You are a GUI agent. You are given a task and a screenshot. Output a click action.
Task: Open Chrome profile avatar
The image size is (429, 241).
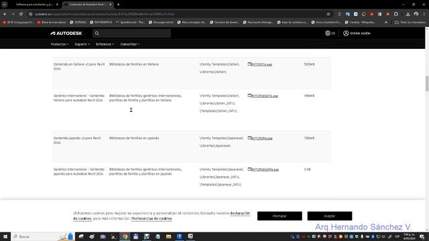416,14
